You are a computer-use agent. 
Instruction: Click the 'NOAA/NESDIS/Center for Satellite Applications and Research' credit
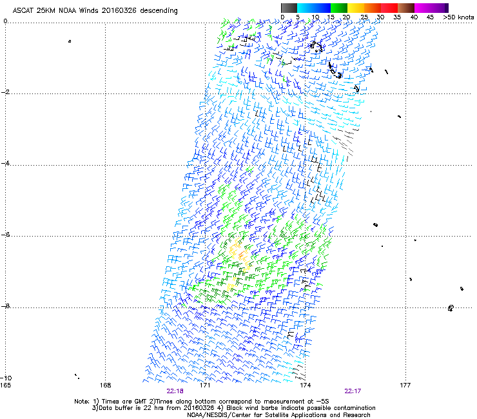coord(278,415)
